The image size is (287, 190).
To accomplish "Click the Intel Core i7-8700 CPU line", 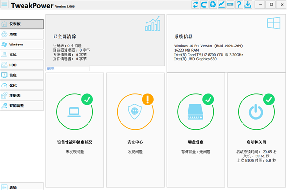I will (x=209, y=55).
